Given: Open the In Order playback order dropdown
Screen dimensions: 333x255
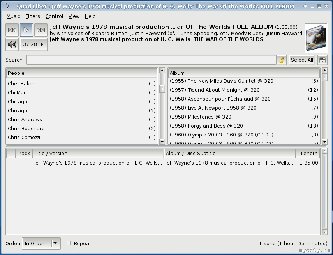Looking at the screenshot, I should [x=41, y=243].
